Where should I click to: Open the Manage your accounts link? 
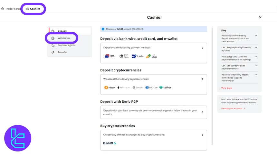pos(232,108)
